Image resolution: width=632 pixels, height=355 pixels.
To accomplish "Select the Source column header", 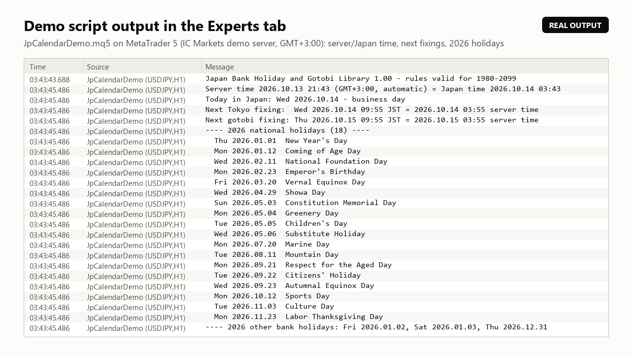I will pyautogui.click(x=142, y=67).
